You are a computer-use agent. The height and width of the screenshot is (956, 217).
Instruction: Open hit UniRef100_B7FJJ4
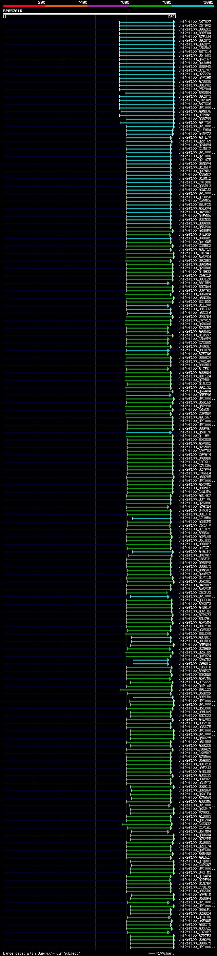click(x=195, y=37)
